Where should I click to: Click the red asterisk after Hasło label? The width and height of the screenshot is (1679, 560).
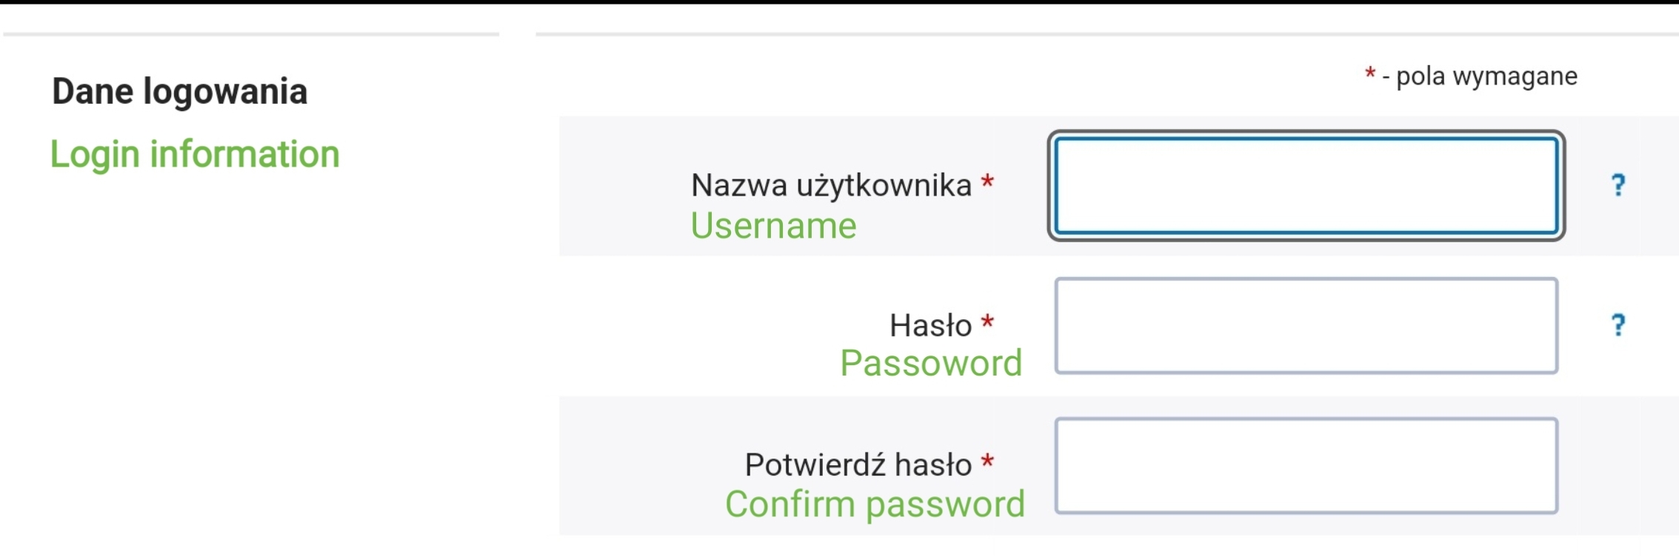coord(987,322)
